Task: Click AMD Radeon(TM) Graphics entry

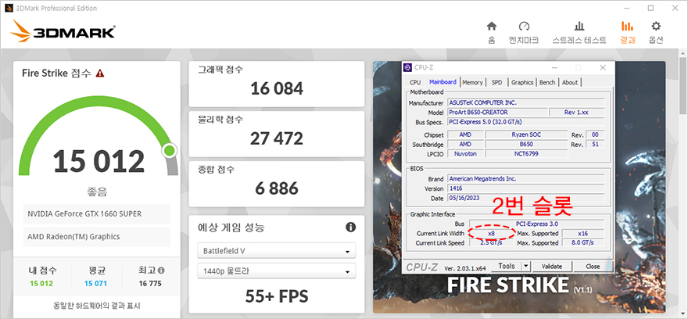Action: (96, 236)
